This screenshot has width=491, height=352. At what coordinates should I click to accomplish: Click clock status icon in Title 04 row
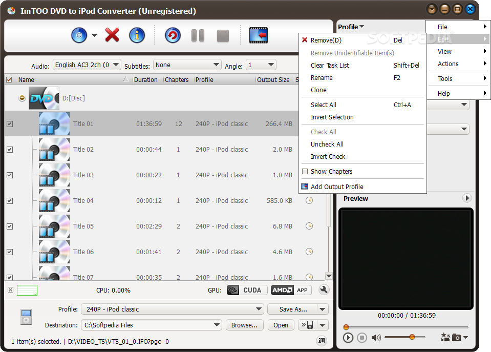pos(309,200)
